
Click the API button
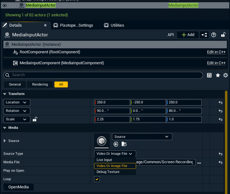[x=171, y=35]
